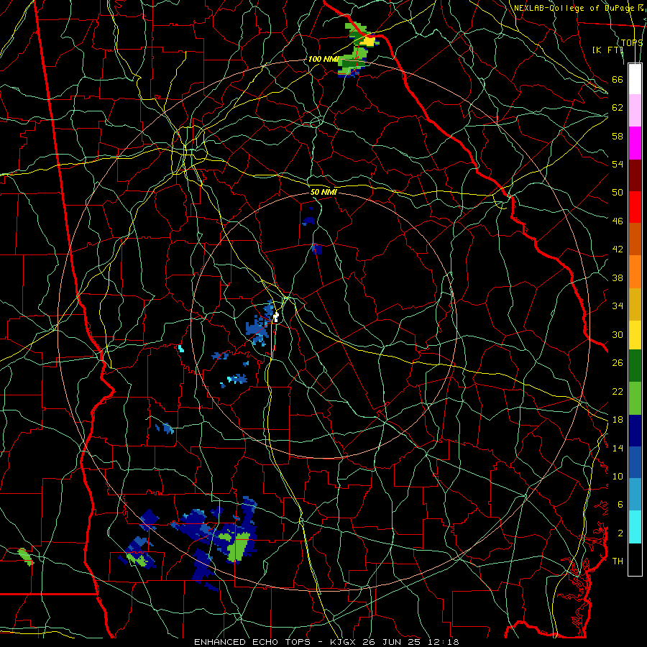Click the 30 legend value
The height and width of the screenshot is (647, 647).
point(618,334)
